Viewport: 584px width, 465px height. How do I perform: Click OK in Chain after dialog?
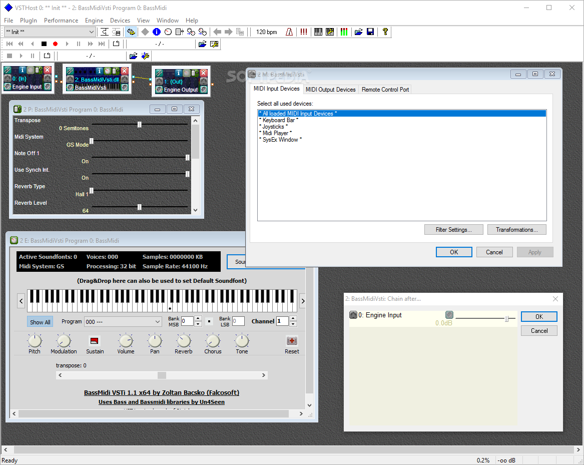539,316
